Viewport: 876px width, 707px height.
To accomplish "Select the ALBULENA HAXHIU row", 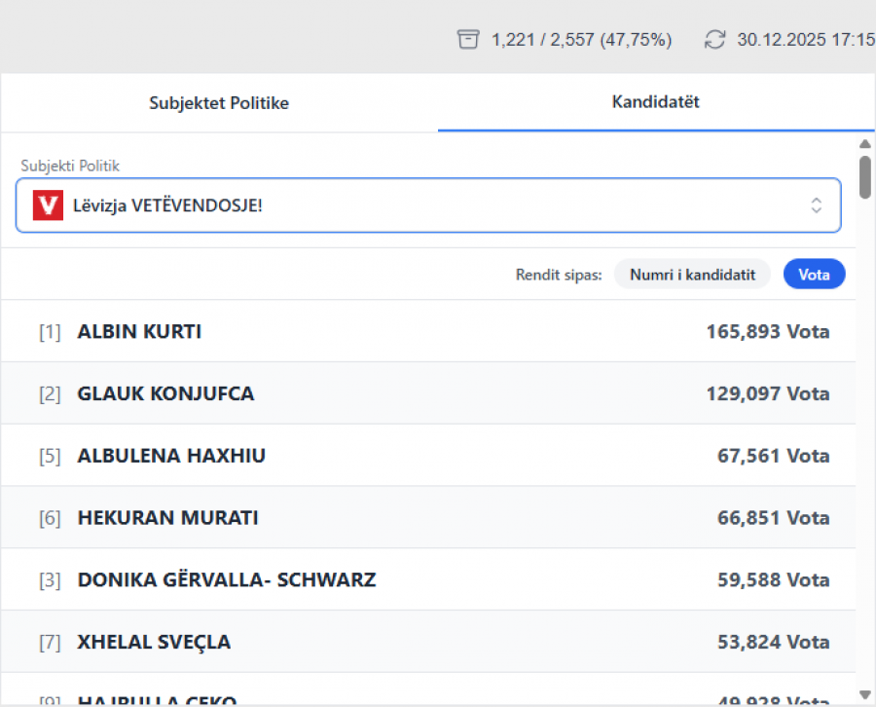I will (428, 455).
